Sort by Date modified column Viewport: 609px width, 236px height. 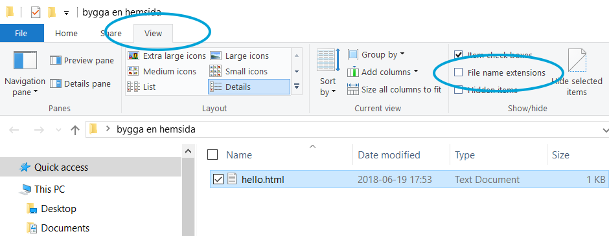pos(389,155)
